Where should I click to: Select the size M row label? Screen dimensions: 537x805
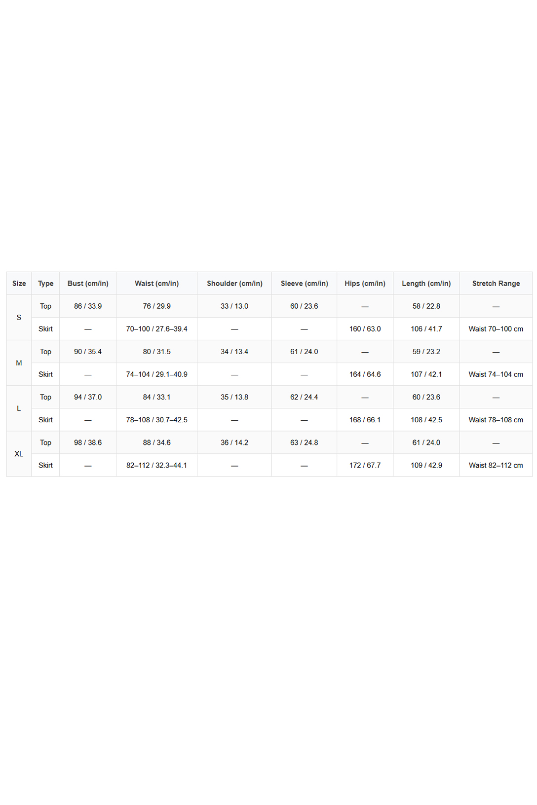19,363
